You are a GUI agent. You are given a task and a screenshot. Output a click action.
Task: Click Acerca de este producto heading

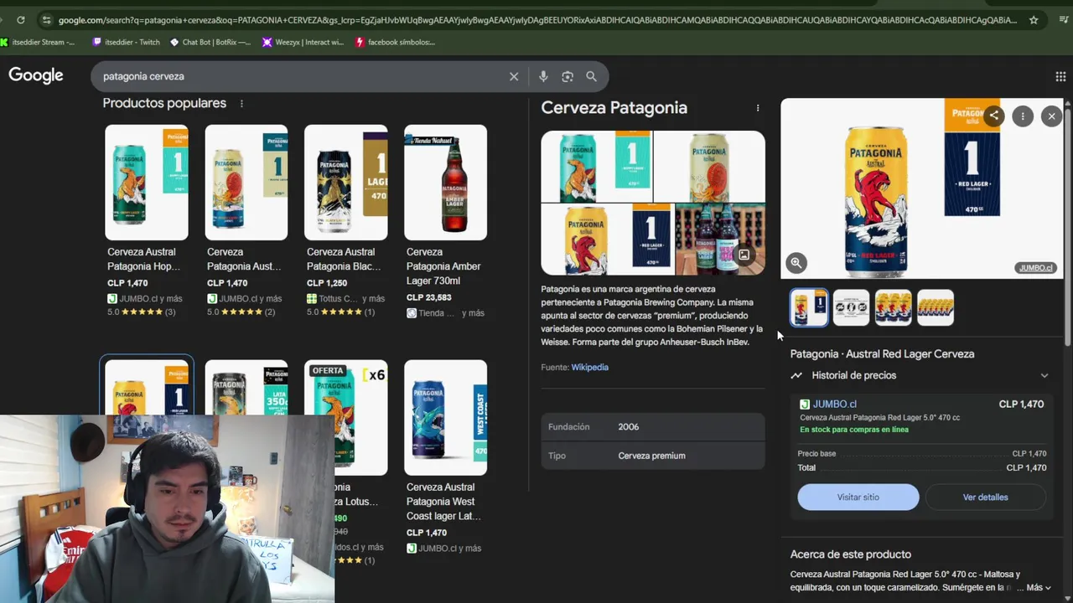pos(850,554)
